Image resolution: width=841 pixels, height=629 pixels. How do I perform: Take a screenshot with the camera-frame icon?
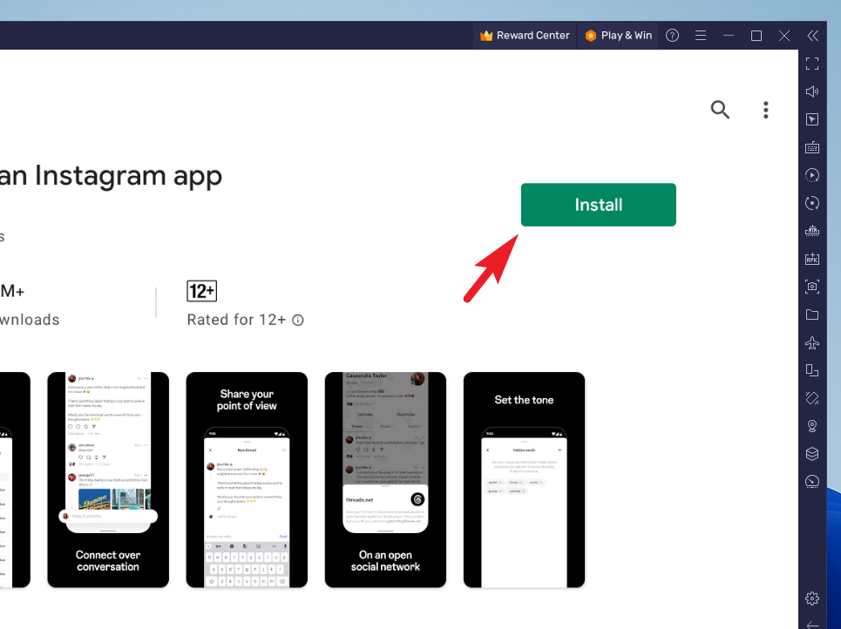point(812,287)
